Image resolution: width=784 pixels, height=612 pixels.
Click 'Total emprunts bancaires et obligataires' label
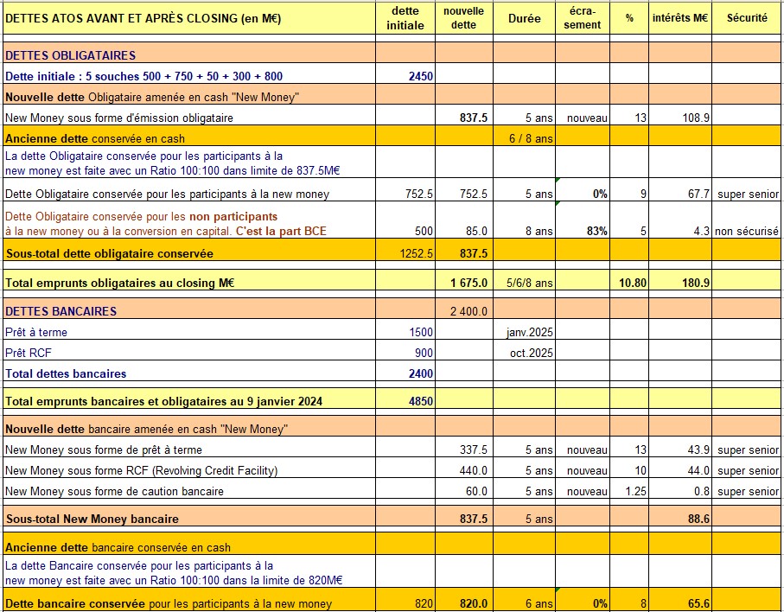163,401
